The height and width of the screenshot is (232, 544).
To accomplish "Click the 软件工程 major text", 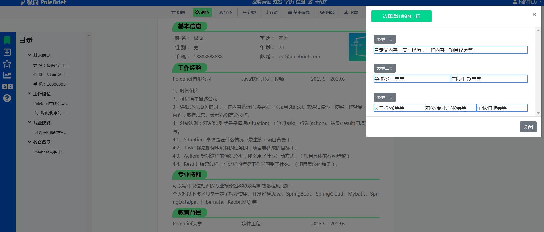I will click(251, 224).
